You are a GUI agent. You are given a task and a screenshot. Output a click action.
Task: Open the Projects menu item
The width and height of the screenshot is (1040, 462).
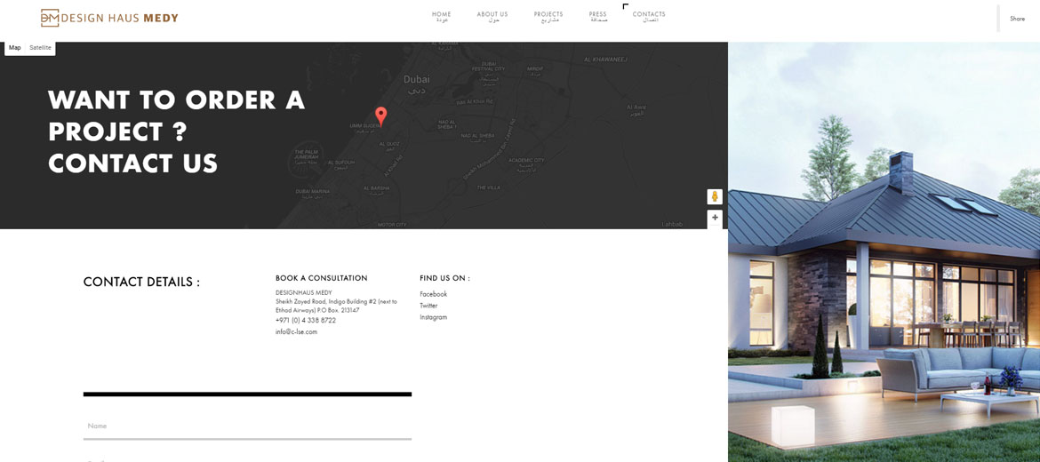(548, 16)
